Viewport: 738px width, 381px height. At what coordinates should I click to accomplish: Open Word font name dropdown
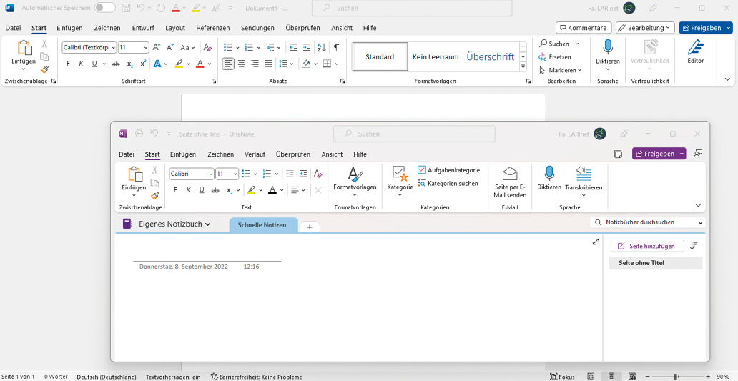(x=113, y=47)
